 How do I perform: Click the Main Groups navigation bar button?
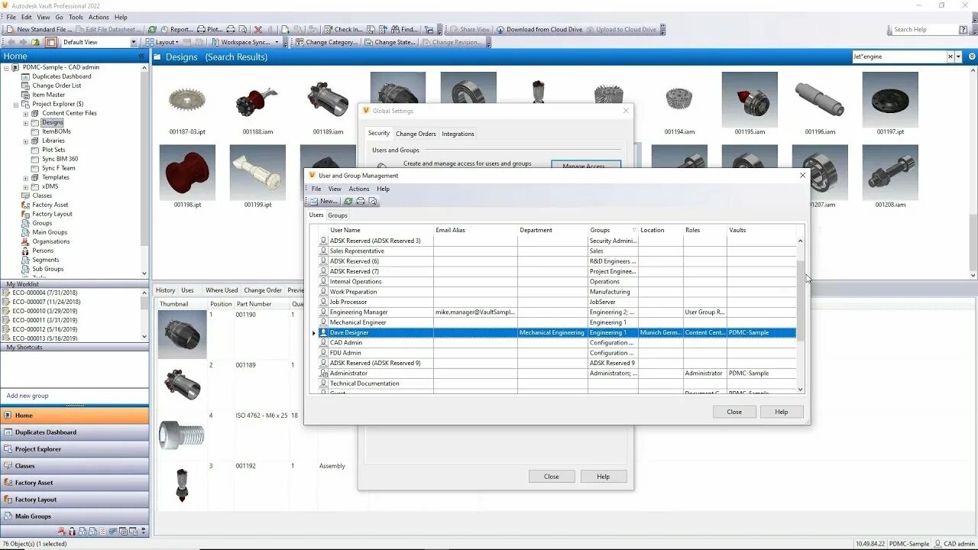pos(75,516)
